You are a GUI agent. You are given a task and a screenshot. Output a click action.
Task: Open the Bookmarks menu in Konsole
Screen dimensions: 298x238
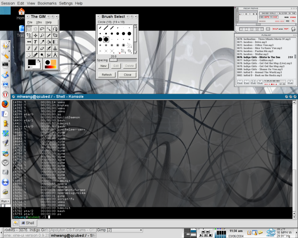[x=47, y=3]
